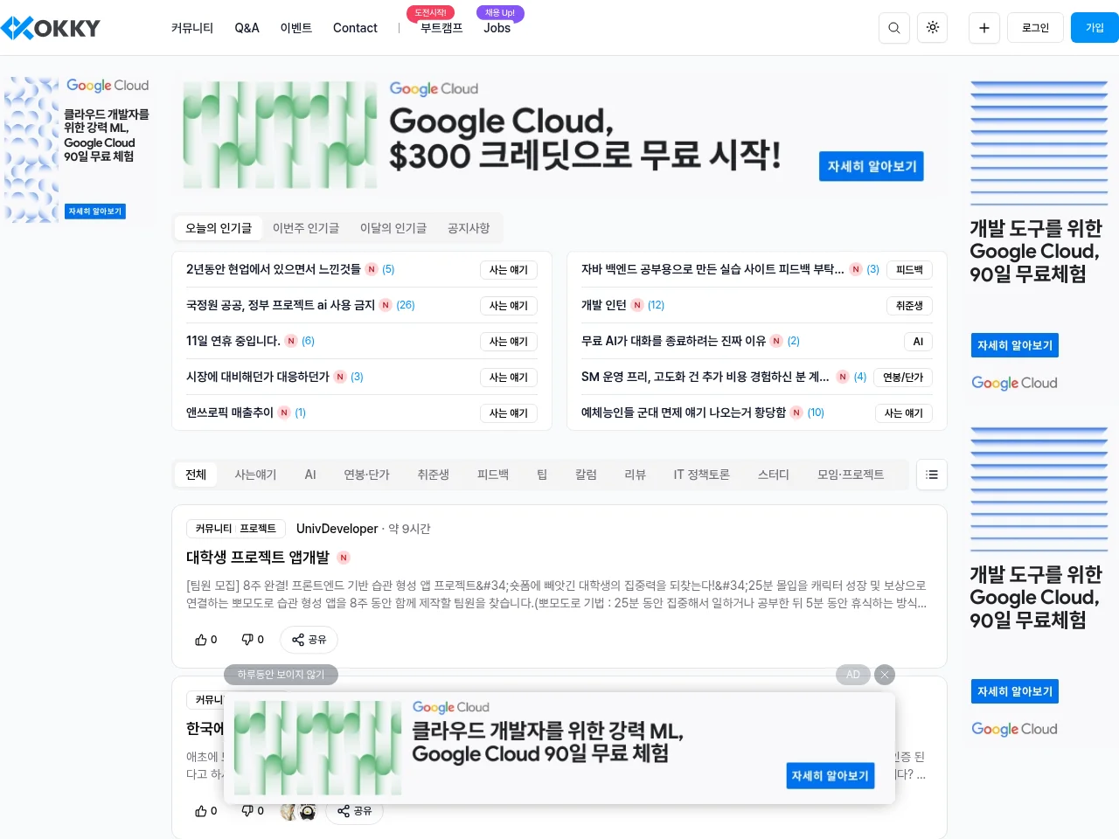Click 취준생 tag on 개발 인턴 row
The width and height of the screenshot is (1119, 839).
[909, 306]
